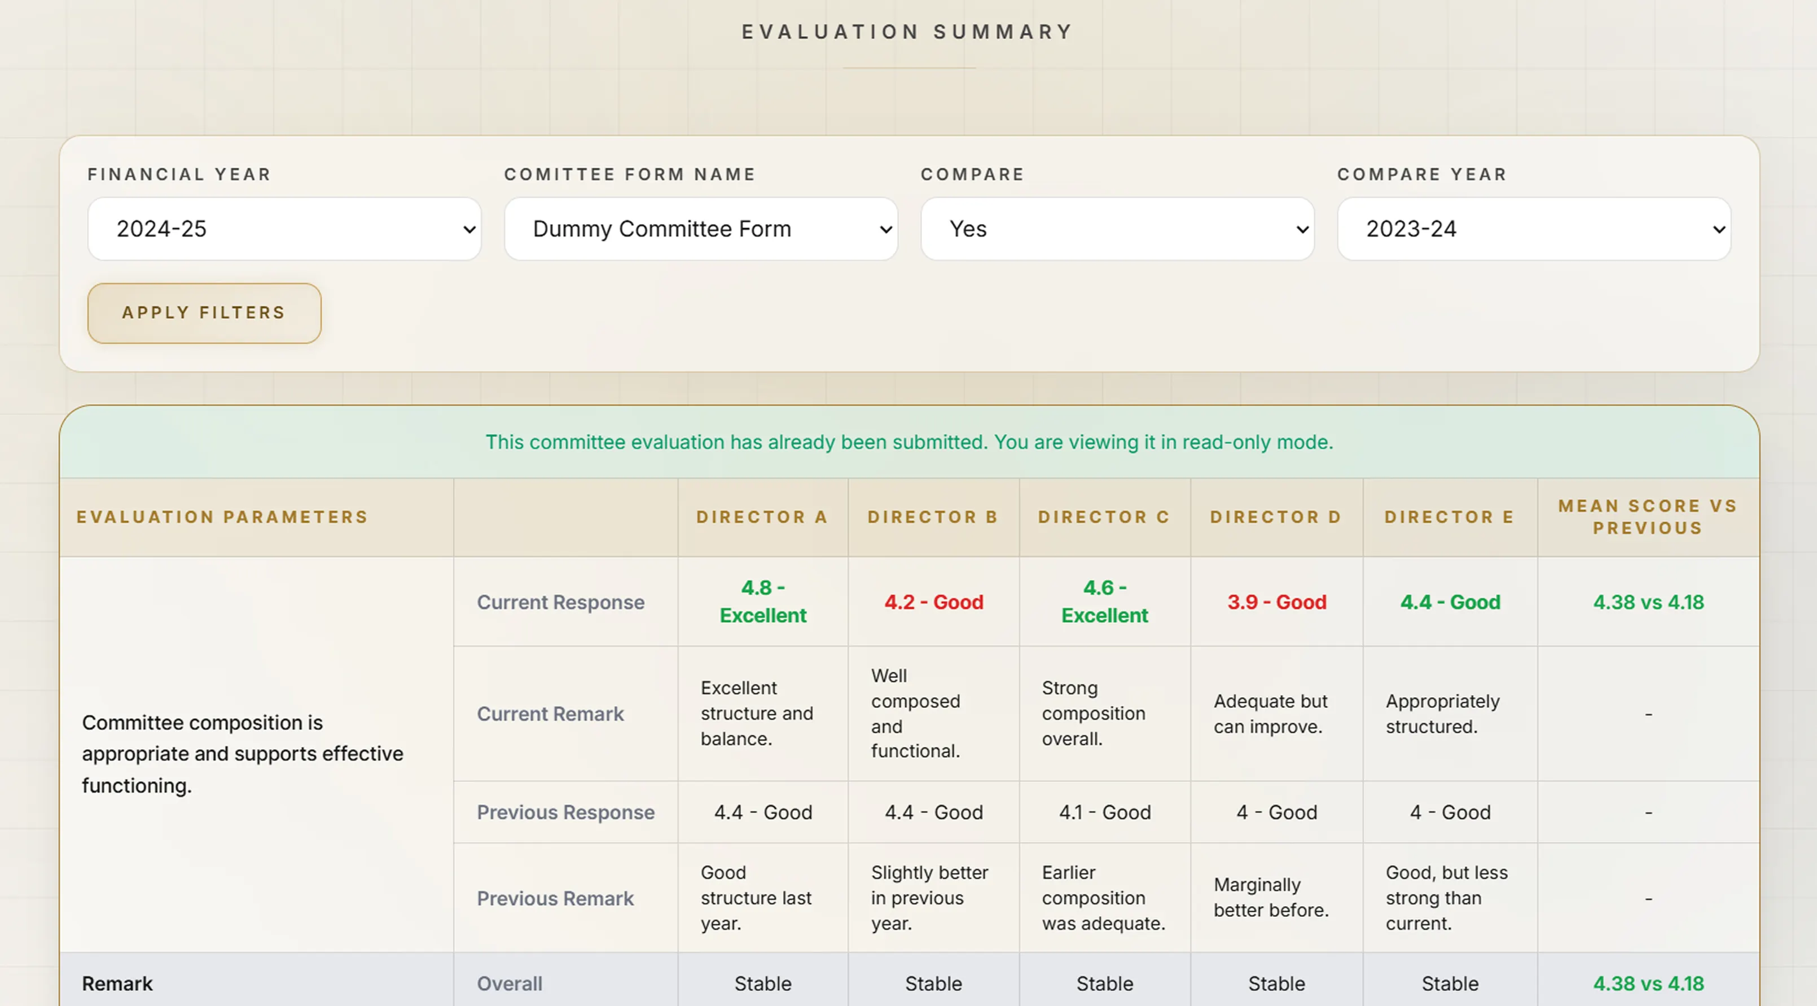Click remark 'Good, but less strong than current.'
This screenshot has width=1817, height=1006.
point(1447,898)
